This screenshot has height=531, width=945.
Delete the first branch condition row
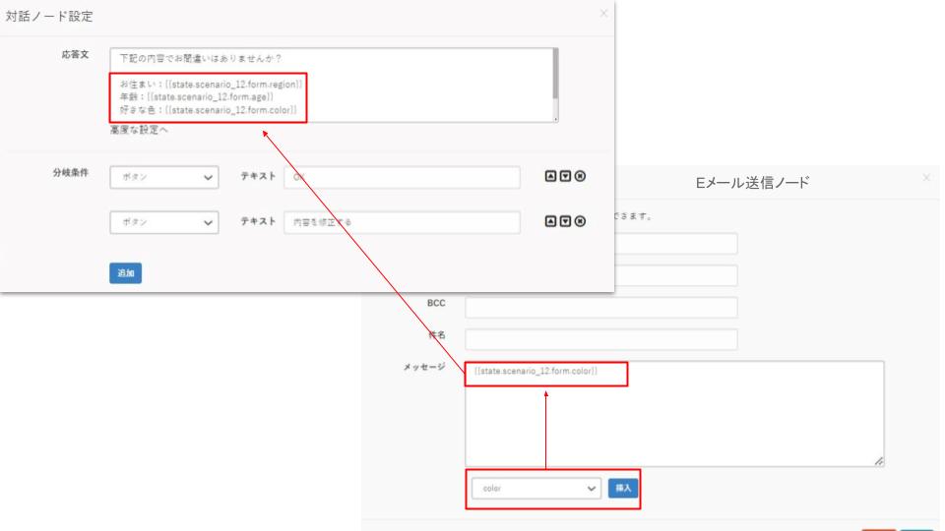[580, 177]
